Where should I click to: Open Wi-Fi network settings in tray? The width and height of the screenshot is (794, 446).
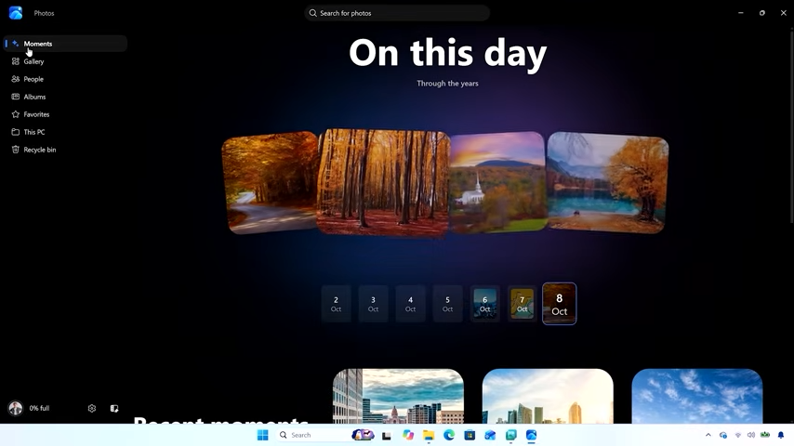click(x=738, y=435)
